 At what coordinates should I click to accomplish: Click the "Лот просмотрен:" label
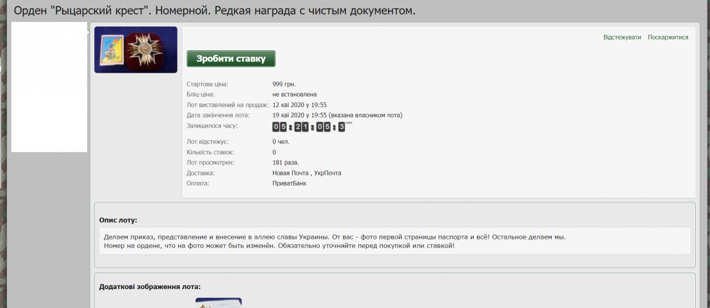[x=210, y=163]
